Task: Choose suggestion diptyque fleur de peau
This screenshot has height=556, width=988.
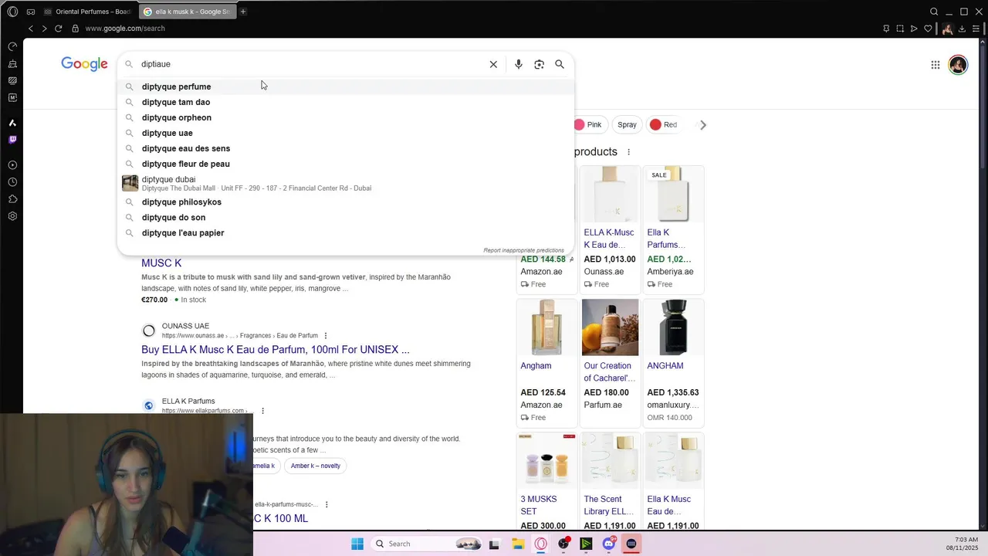Action: click(x=346, y=164)
